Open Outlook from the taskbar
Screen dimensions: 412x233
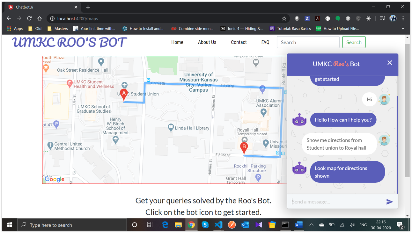pos(245,225)
